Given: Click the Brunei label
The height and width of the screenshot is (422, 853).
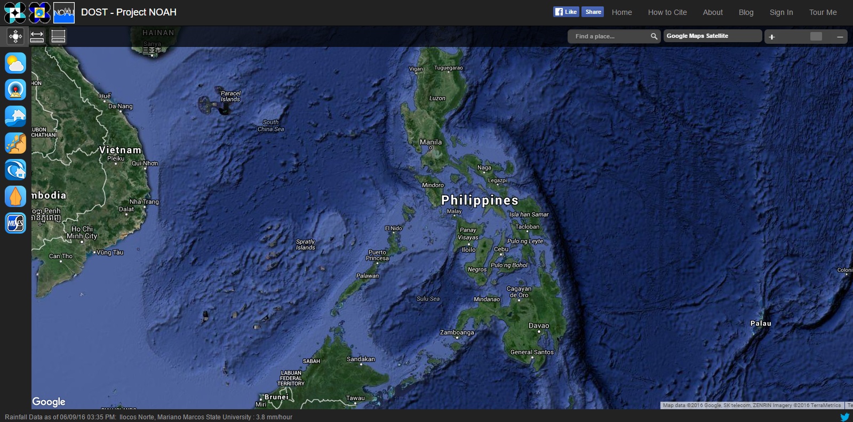Looking at the screenshot, I should click(x=276, y=397).
